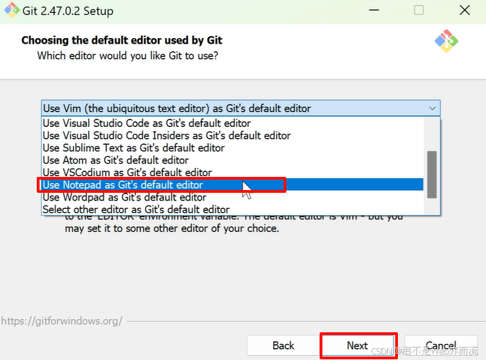This screenshot has width=486, height=360.
Task: Click the Git logo in title bar
Action: click(12, 10)
